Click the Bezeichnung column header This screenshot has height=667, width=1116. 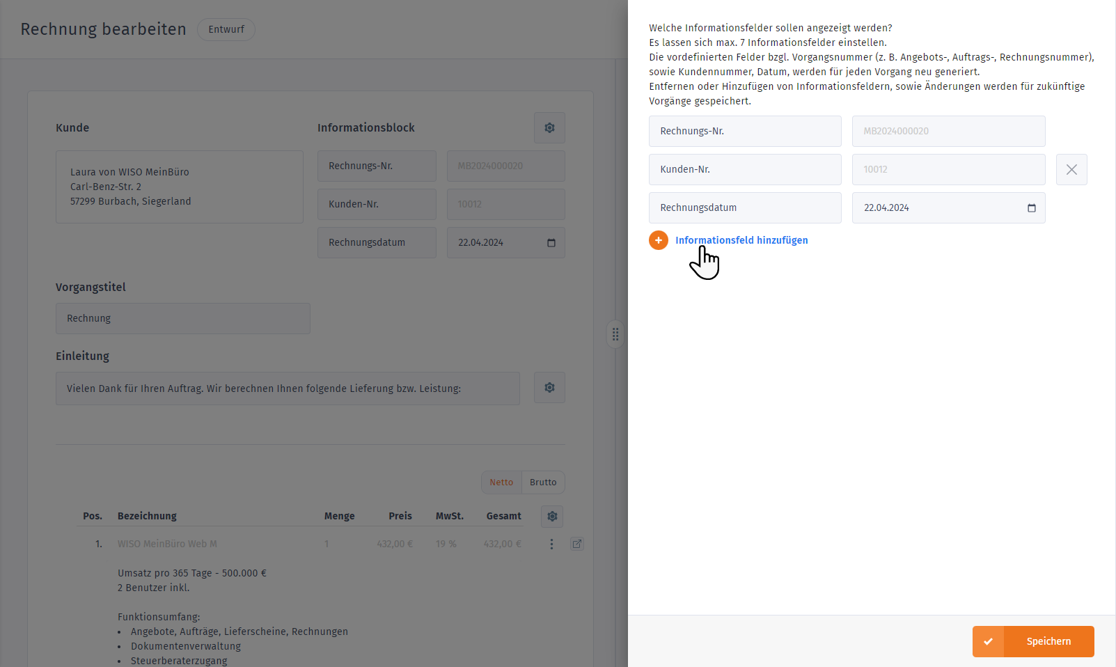(147, 516)
